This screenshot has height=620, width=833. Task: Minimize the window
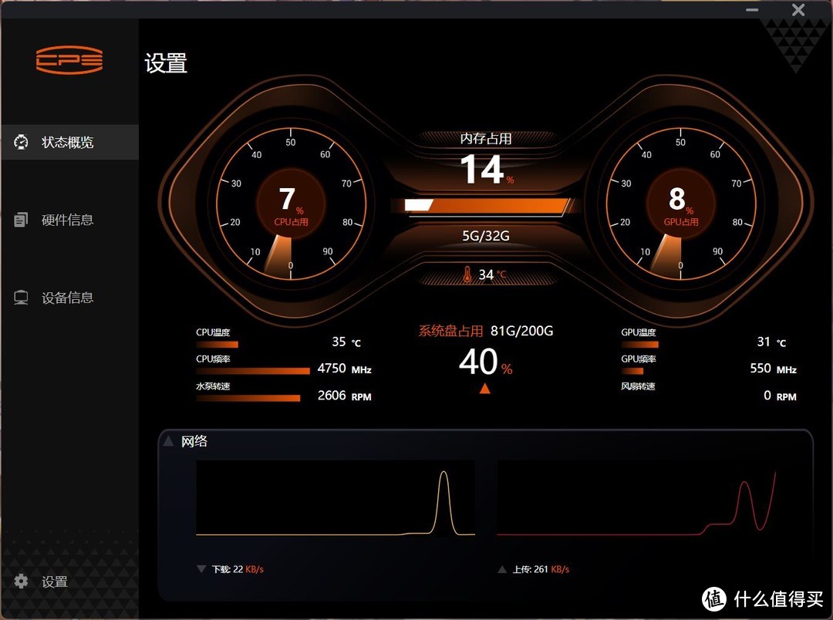click(752, 10)
